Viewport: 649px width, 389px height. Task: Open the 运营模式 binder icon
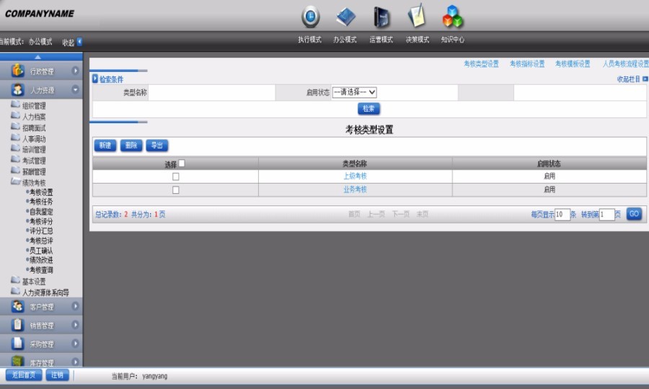click(381, 17)
